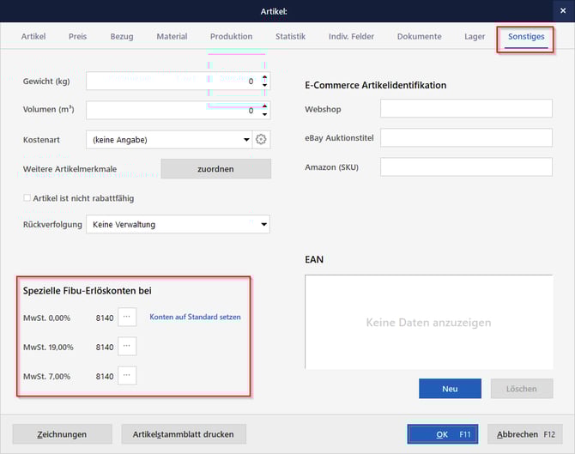Open the Kostenart settings gear icon
This screenshot has height=454, width=575.
tap(263, 140)
